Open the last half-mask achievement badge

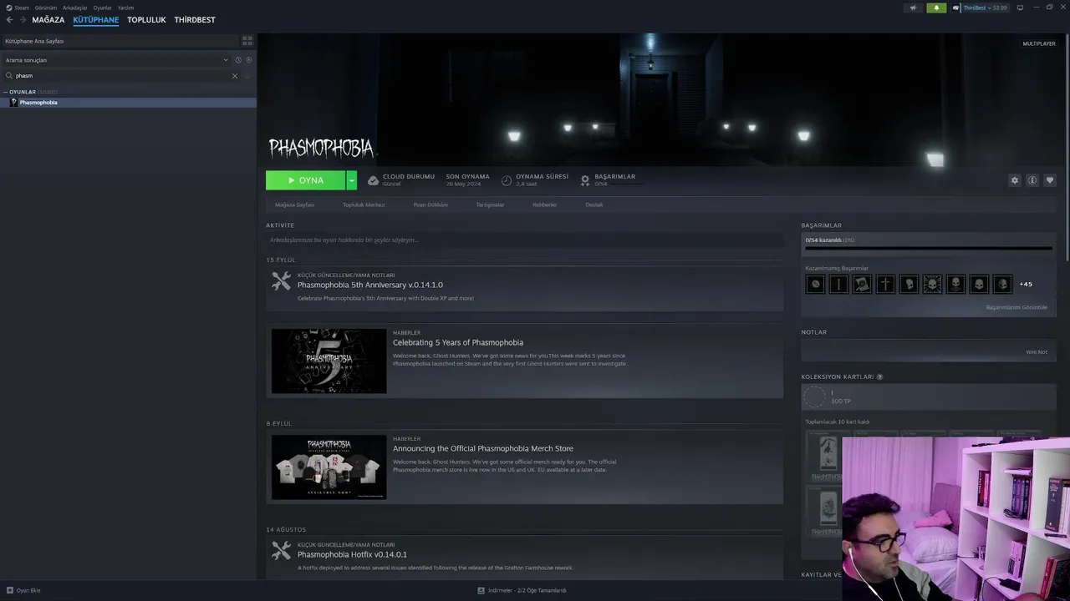(1002, 285)
